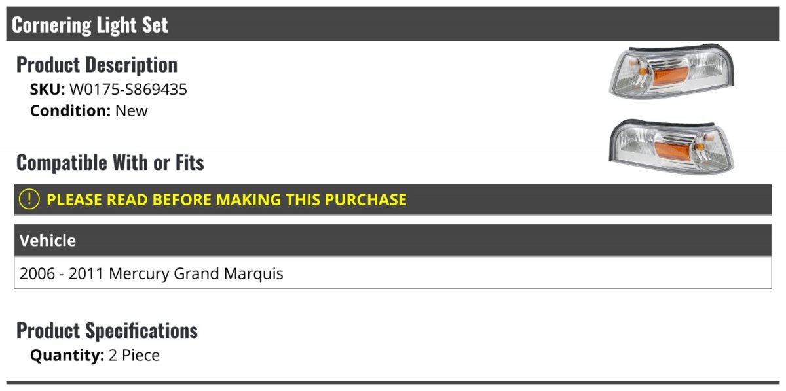Click the yellow warning exclamation icon
Screen dimensions: 786x391
[x=29, y=199]
